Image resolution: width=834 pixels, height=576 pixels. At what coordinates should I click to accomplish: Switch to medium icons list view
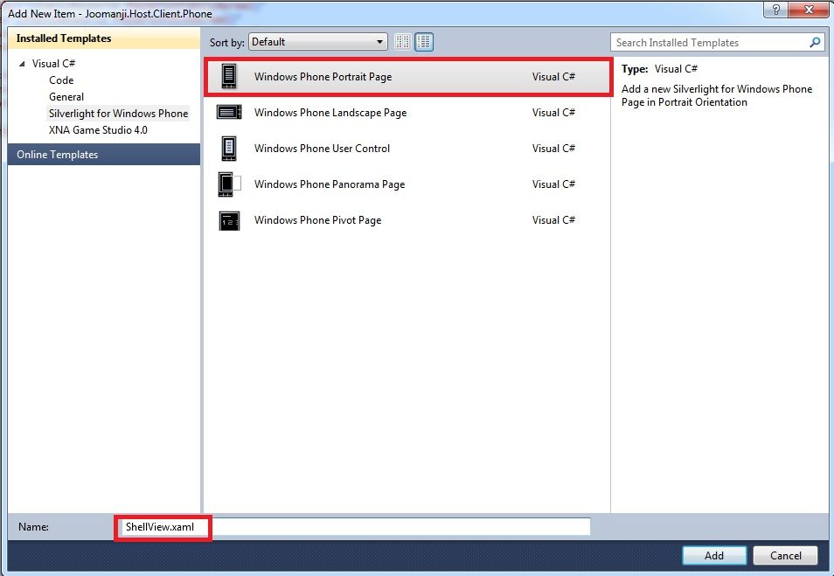coord(424,41)
